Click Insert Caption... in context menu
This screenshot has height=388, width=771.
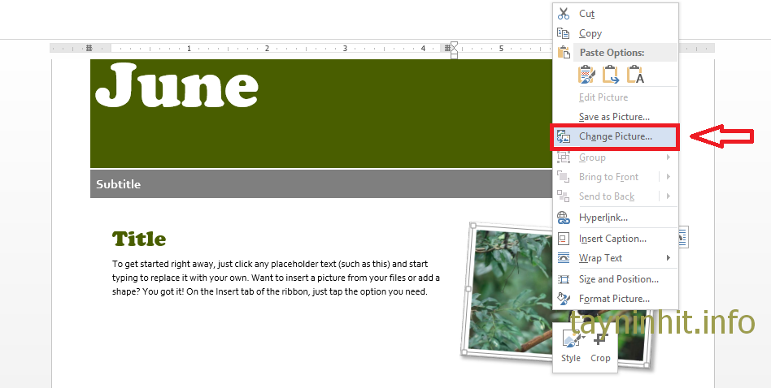click(x=612, y=239)
